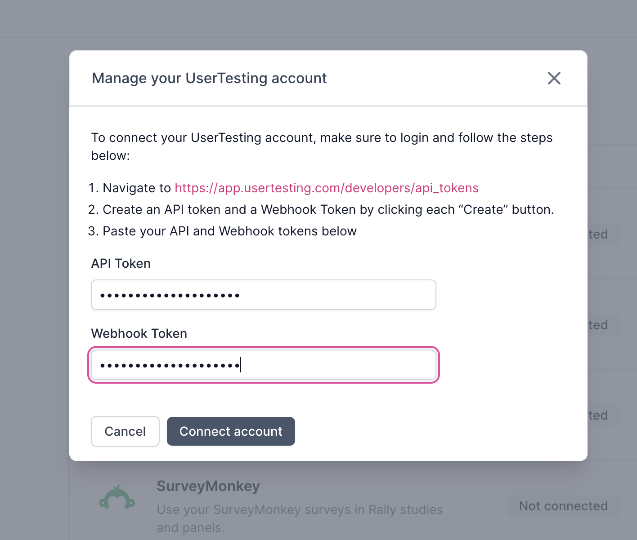Select the masked API Token text
Viewport: 637px width, 540px height.
pos(169,295)
